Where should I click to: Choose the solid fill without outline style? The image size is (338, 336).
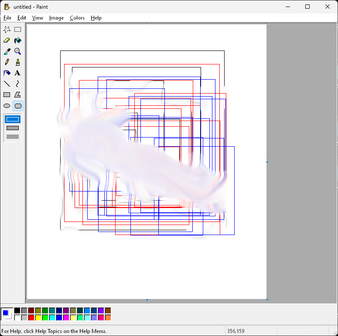(13, 137)
